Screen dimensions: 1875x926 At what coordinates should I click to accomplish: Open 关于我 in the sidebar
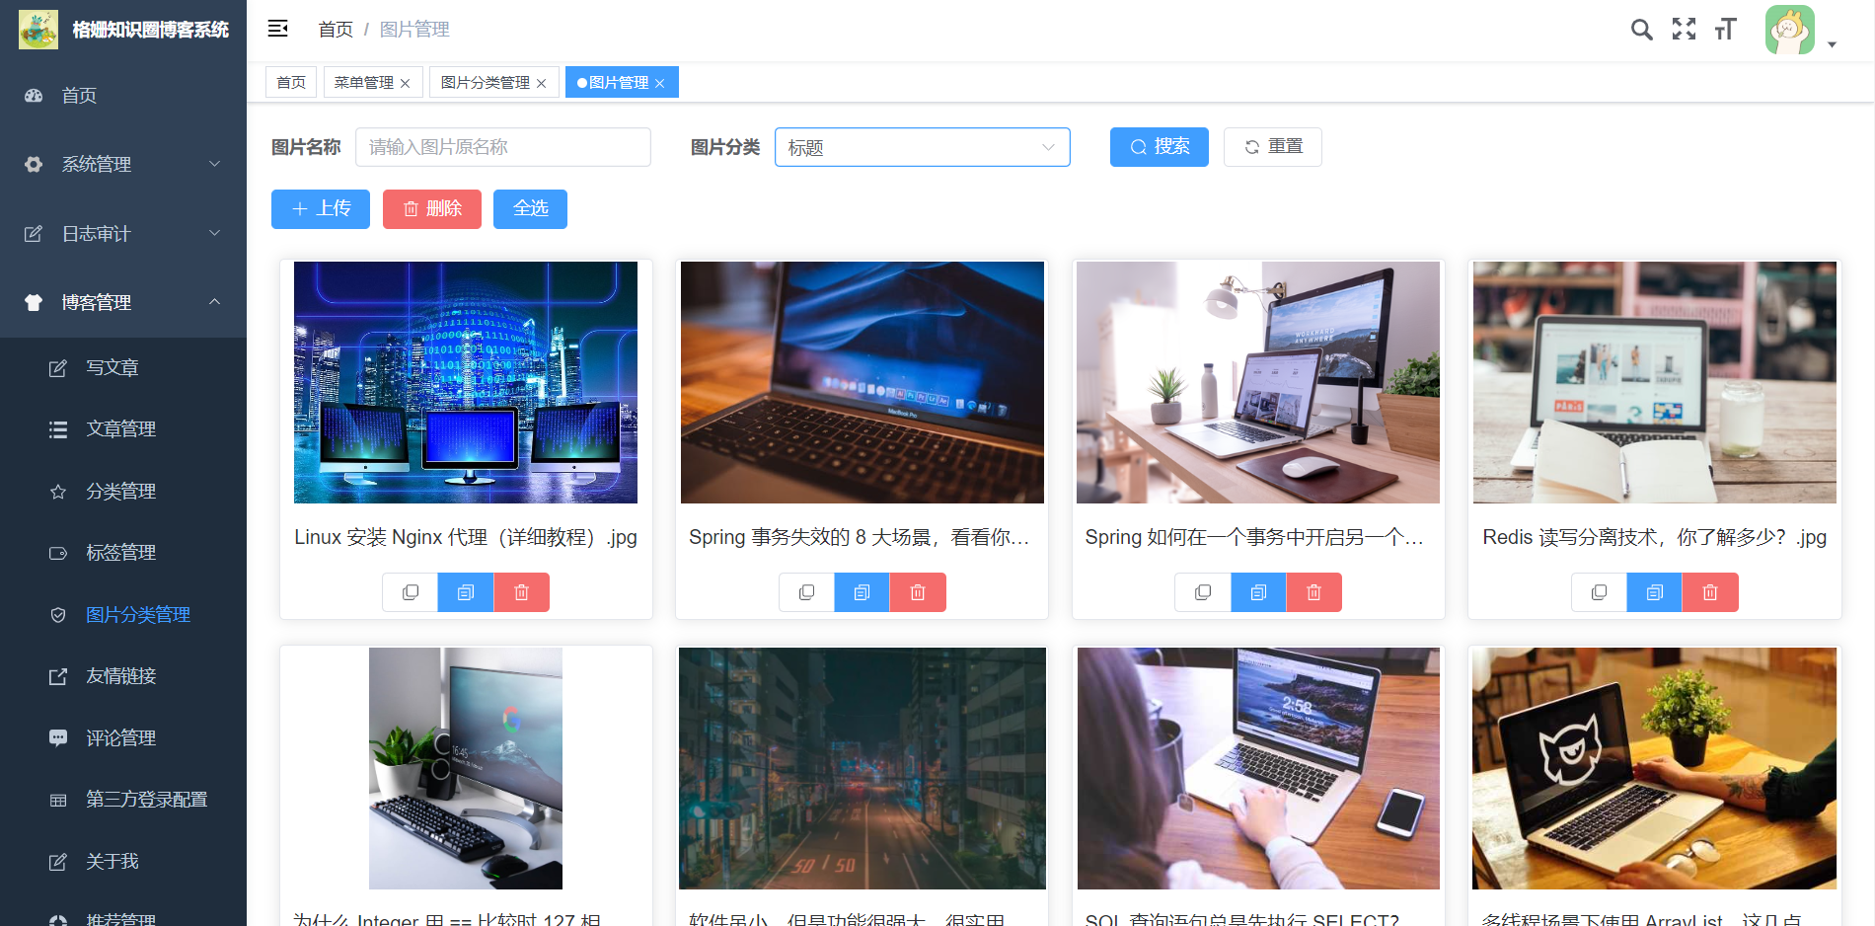[123, 861]
